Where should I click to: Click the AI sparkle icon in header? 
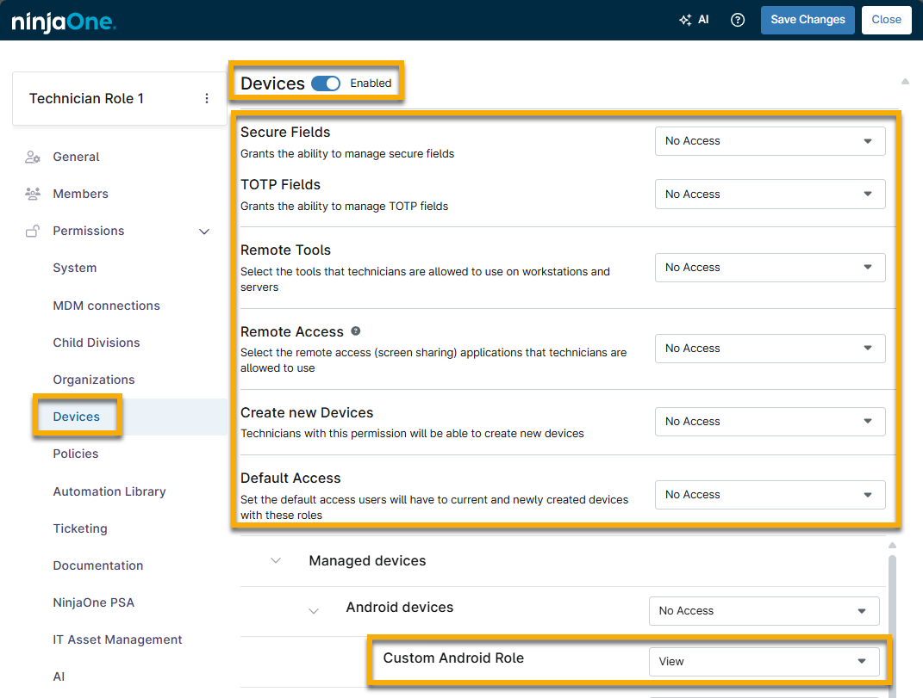686,20
